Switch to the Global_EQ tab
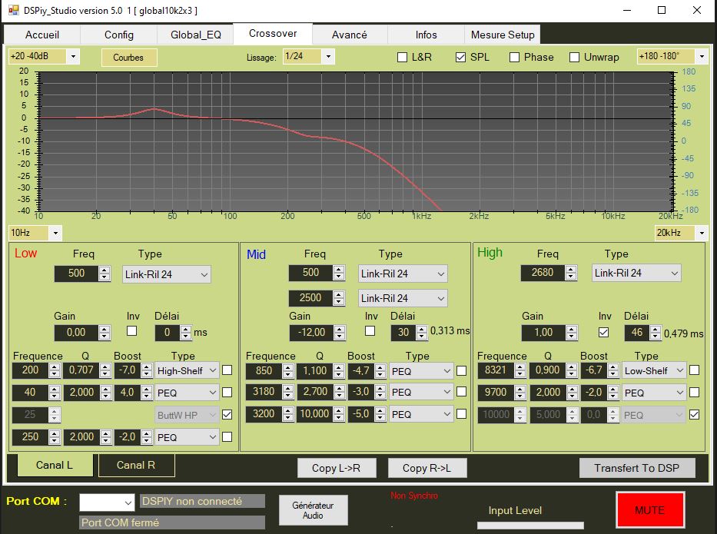The image size is (717, 534). (x=195, y=35)
